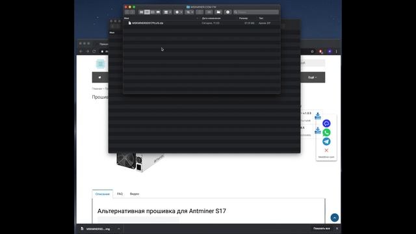The width and height of the screenshot is (416, 234).
Task: Open the WhatsApp contact icon
Action: (x=326, y=133)
